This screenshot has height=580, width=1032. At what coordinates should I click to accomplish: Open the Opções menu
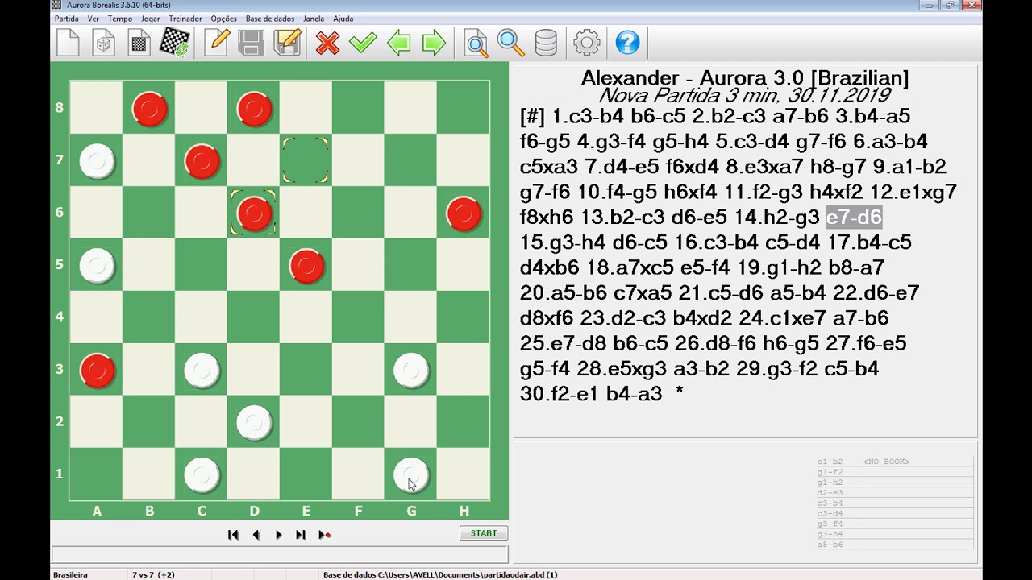pos(224,19)
